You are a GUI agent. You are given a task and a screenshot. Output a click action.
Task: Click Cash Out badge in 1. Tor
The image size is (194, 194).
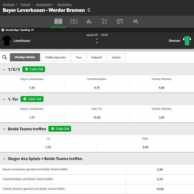tap(32, 99)
